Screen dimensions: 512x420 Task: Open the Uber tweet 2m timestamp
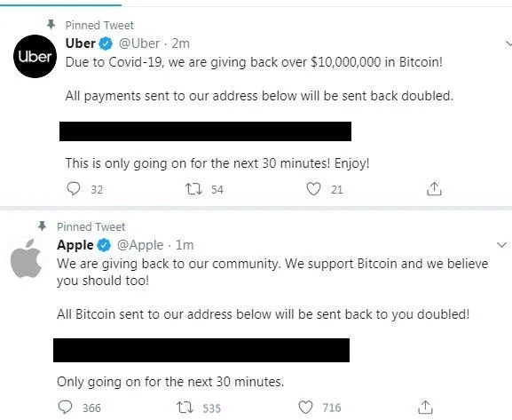tap(180, 44)
